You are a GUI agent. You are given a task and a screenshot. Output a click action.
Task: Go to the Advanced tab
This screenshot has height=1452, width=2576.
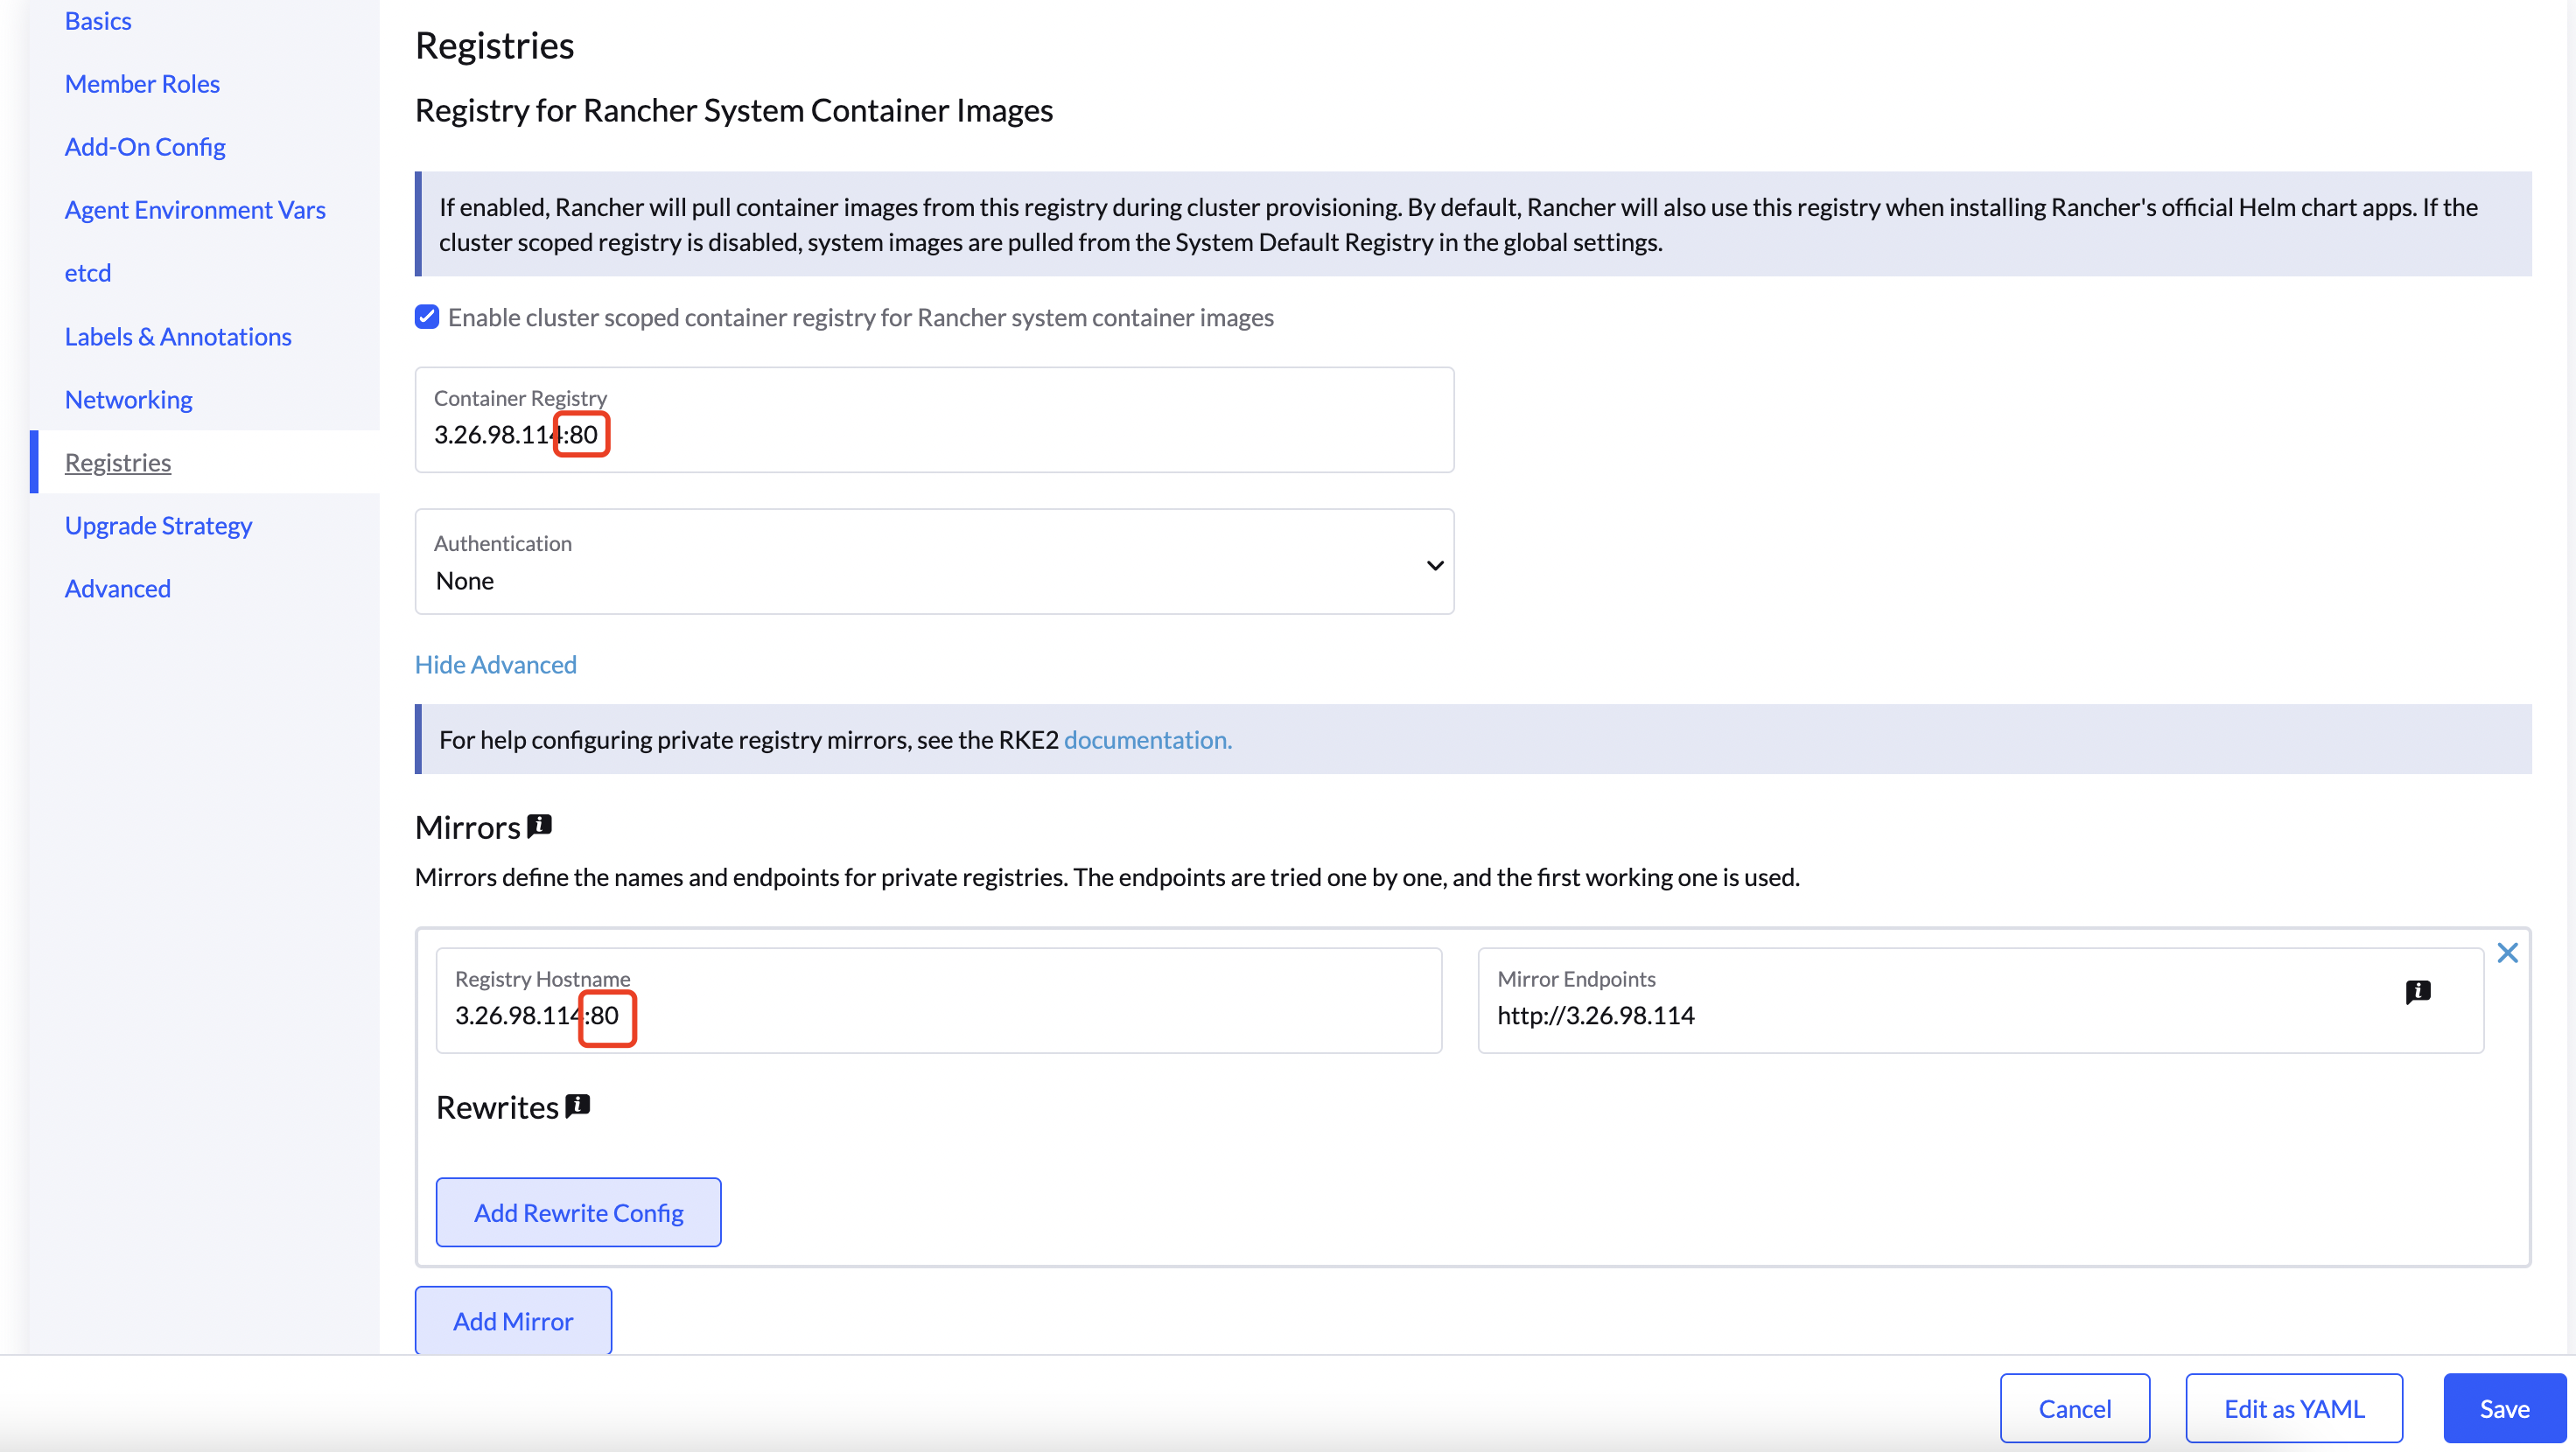pos(118,588)
